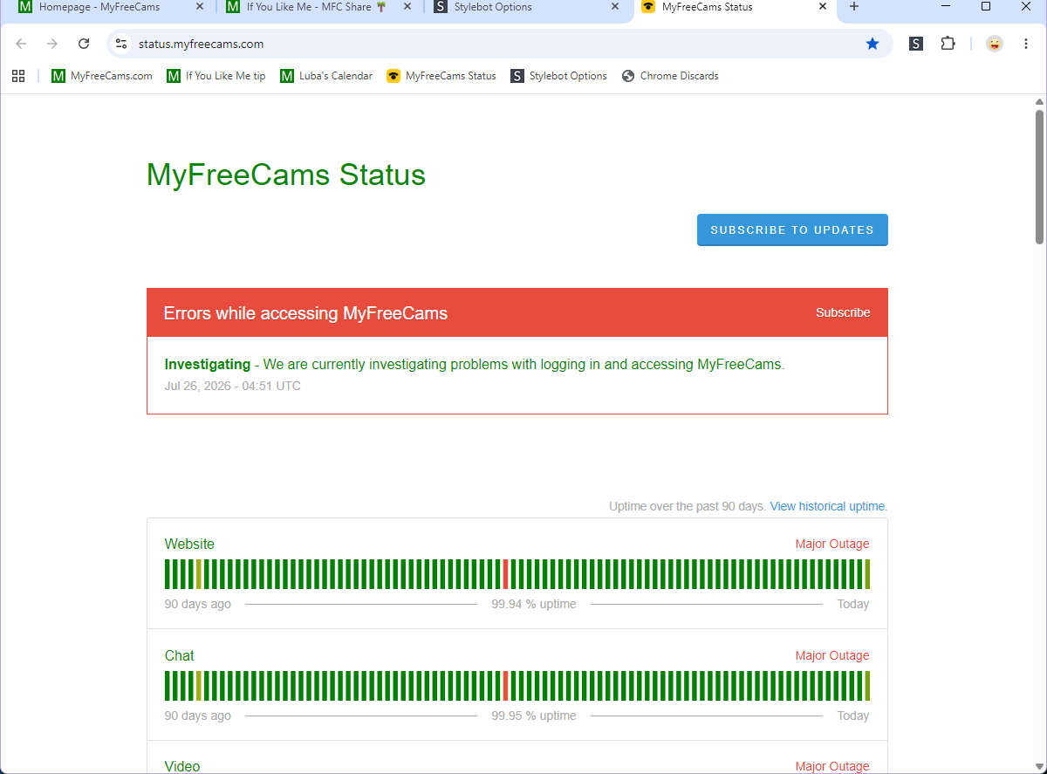This screenshot has height=774, width=1047.
Task: Close the Stylebot Options tab
Action: 615,7
